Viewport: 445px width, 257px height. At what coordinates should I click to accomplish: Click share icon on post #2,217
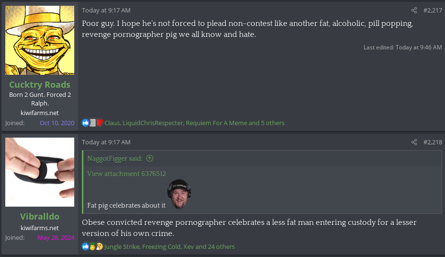click(414, 11)
